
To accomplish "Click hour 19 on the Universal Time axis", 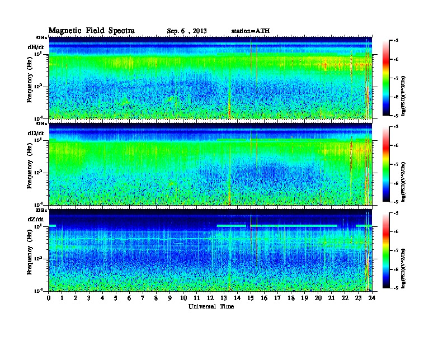I will point(304,298).
